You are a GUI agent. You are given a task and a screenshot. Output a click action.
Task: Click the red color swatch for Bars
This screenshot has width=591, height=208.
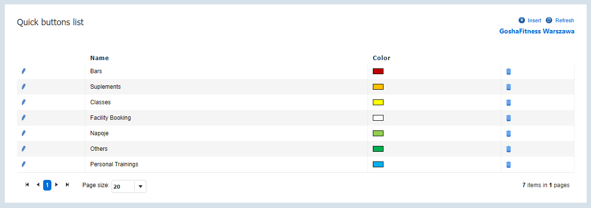coord(378,71)
